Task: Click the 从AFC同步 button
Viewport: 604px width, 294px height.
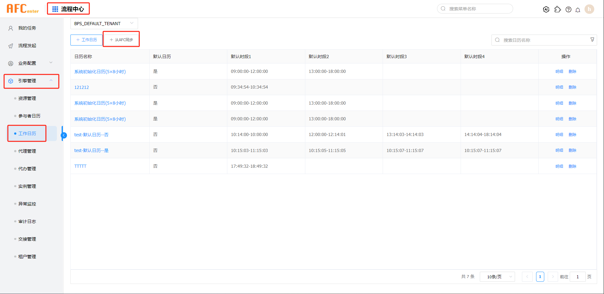Action: click(x=121, y=40)
